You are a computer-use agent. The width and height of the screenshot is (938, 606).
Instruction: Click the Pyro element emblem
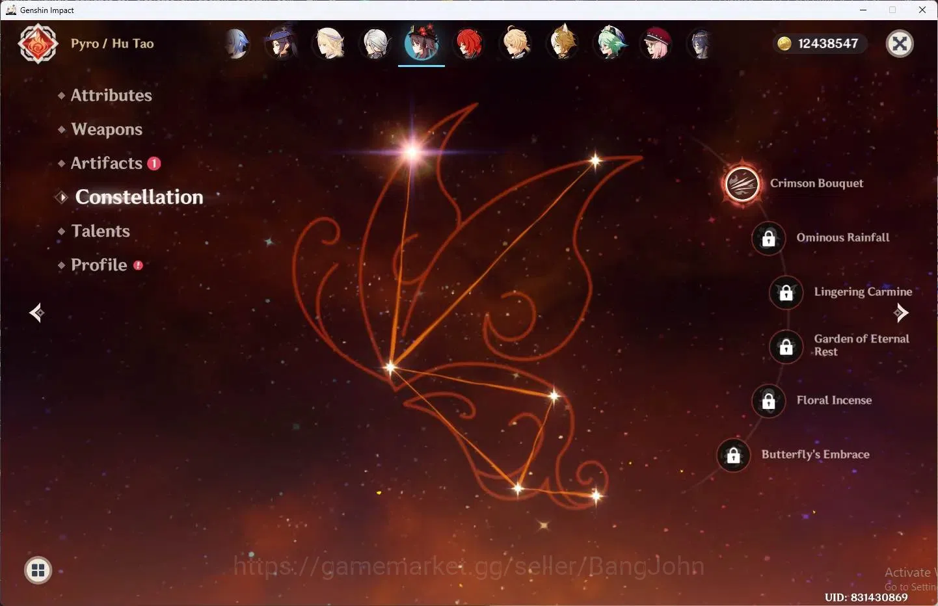coord(38,44)
